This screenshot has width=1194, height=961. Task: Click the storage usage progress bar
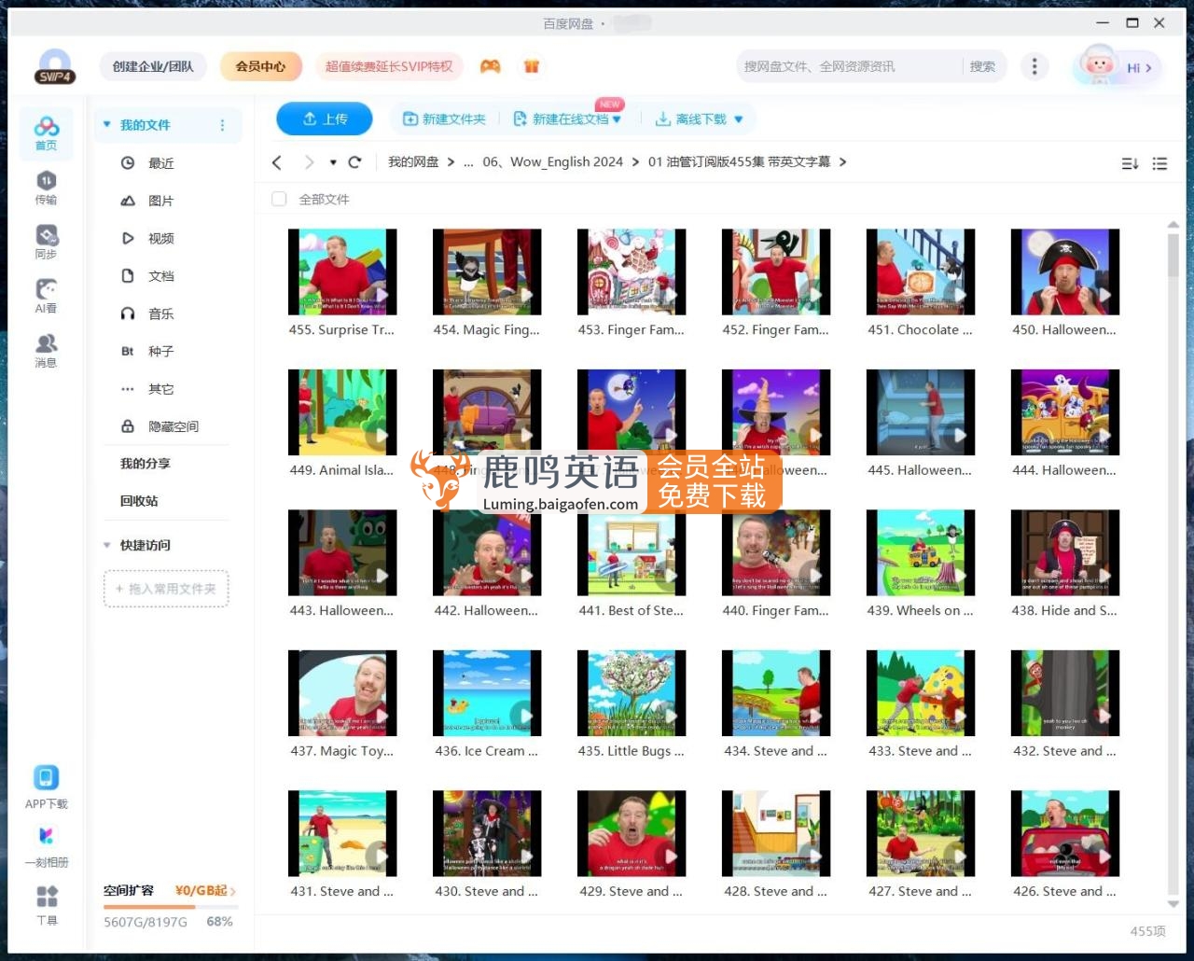(x=171, y=907)
